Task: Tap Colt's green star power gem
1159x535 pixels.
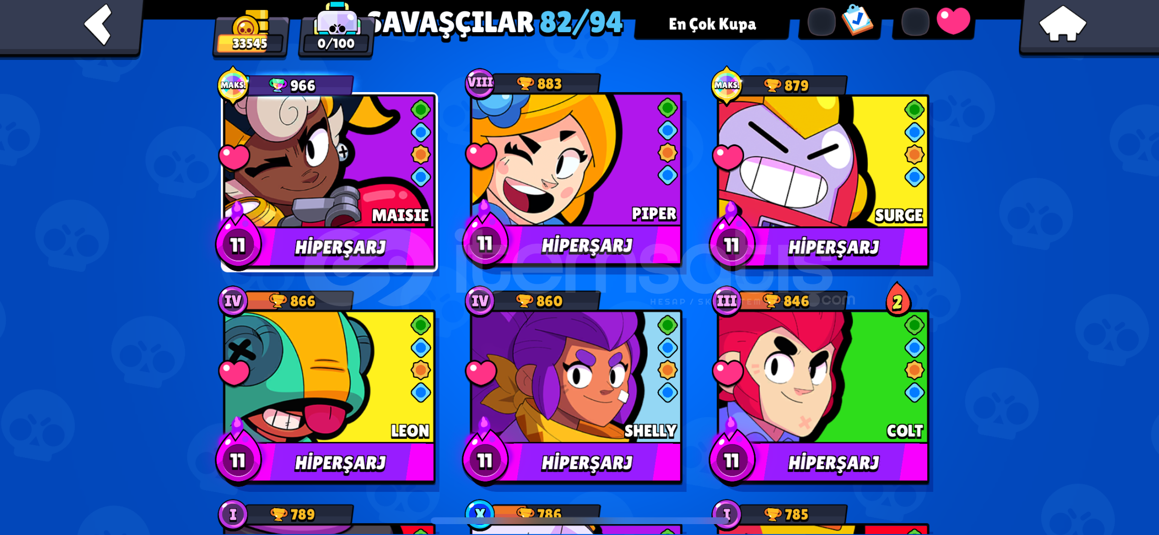Action: tap(914, 325)
